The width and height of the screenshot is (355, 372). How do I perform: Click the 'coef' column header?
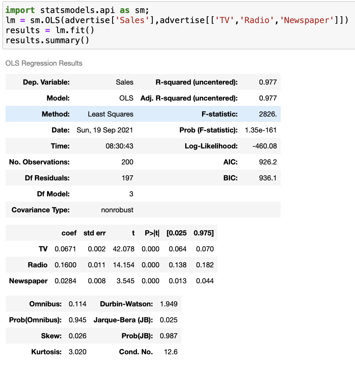(x=69, y=233)
